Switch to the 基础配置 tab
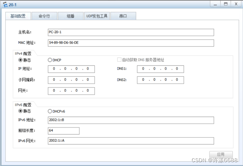 tap(18, 16)
